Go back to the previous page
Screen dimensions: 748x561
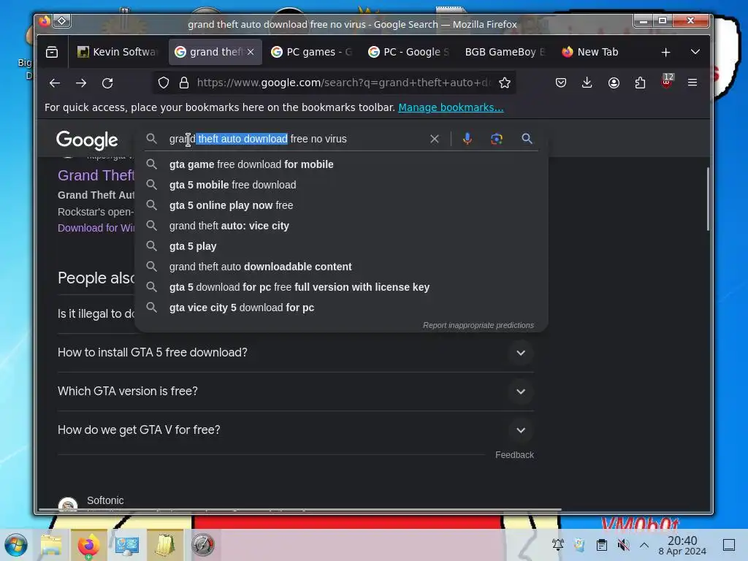55,83
